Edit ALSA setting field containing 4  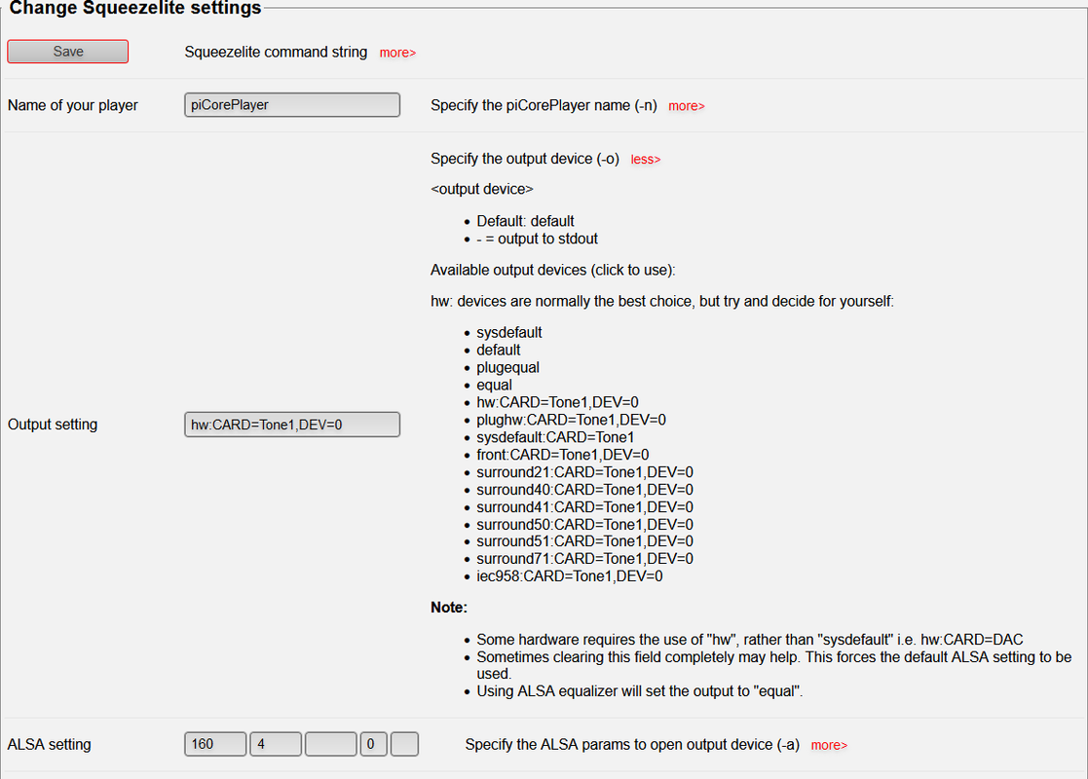coord(276,744)
